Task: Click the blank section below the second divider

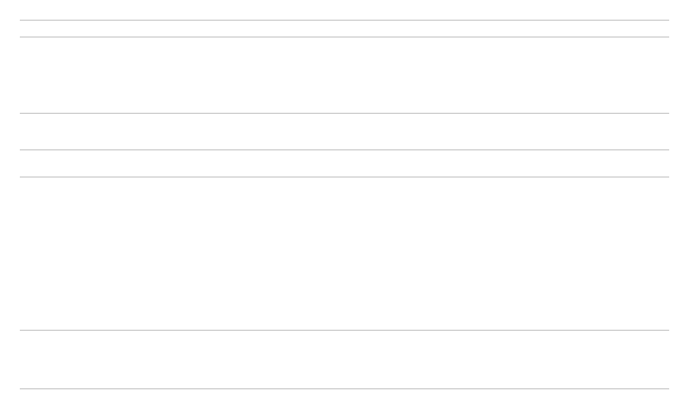Action: (344, 75)
